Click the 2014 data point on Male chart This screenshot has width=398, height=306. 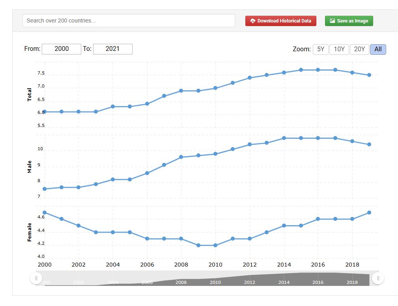click(284, 138)
